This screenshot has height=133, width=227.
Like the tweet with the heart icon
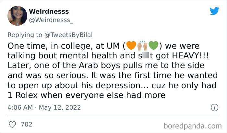point(13,124)
